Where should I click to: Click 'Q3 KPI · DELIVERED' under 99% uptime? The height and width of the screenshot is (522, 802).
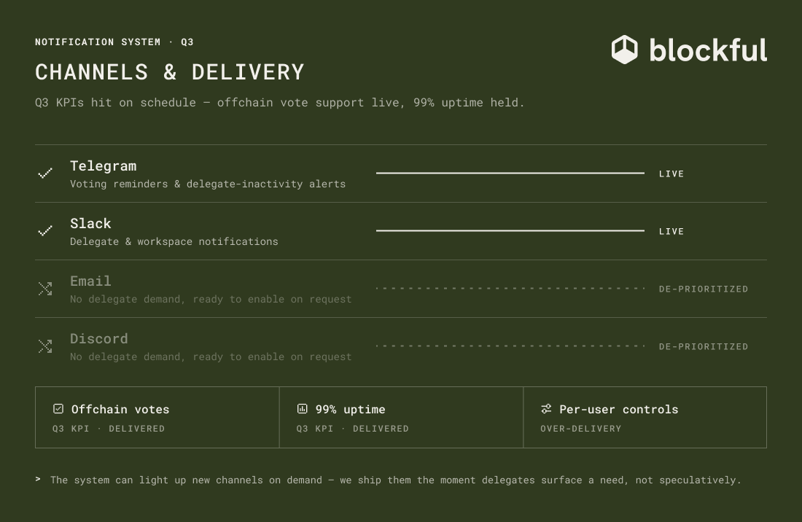pos(352,429)
